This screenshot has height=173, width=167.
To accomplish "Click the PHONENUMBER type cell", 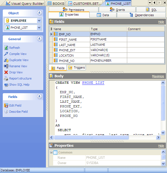I will click(x=109, y=61).
